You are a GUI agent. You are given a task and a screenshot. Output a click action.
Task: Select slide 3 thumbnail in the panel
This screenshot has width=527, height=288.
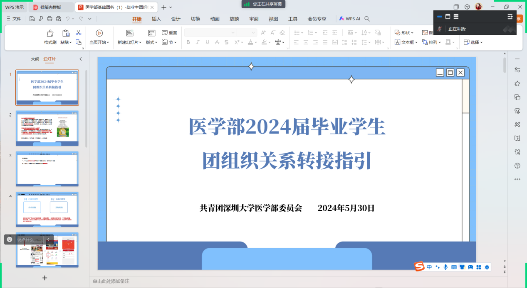coord(47,169)
